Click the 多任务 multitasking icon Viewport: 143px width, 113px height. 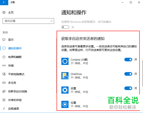4,83
